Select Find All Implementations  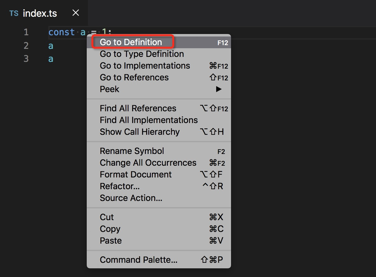click(x=149, y=120)
